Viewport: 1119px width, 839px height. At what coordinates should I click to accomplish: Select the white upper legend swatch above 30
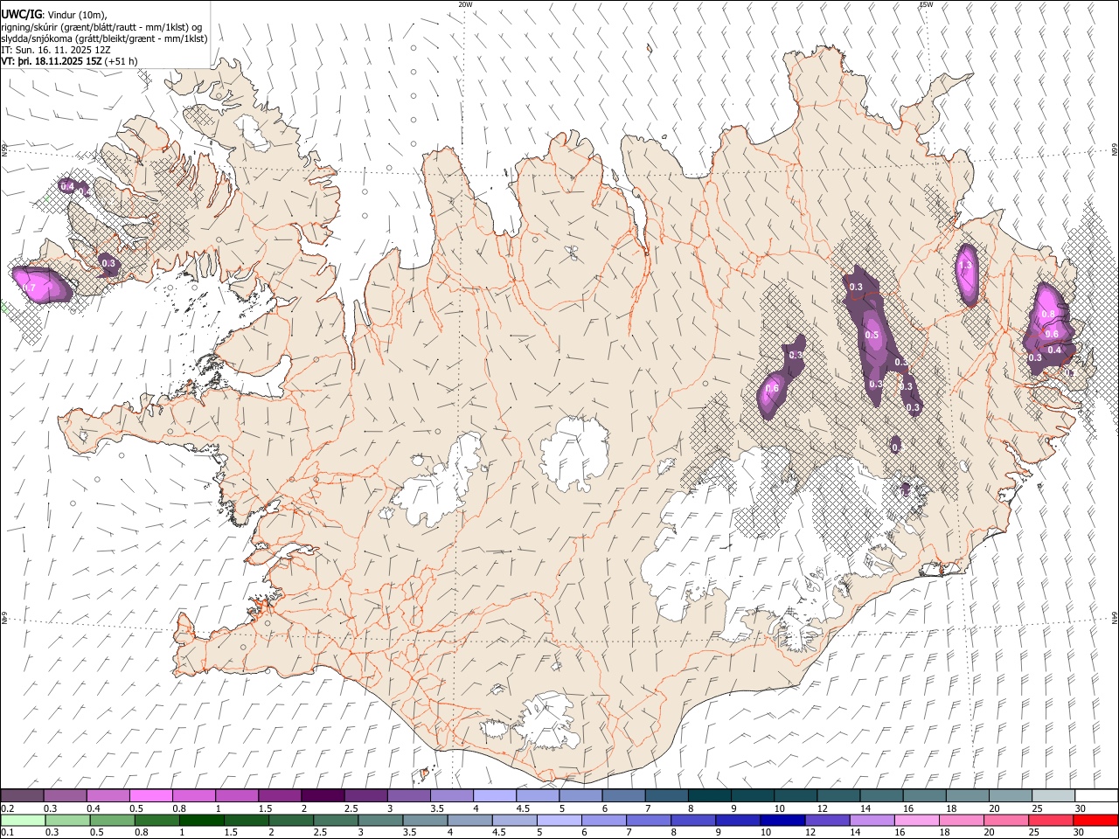[x=1096, y=795]
